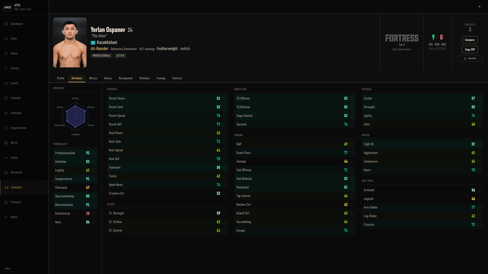Click the Organizations building icon

[6, 128]
